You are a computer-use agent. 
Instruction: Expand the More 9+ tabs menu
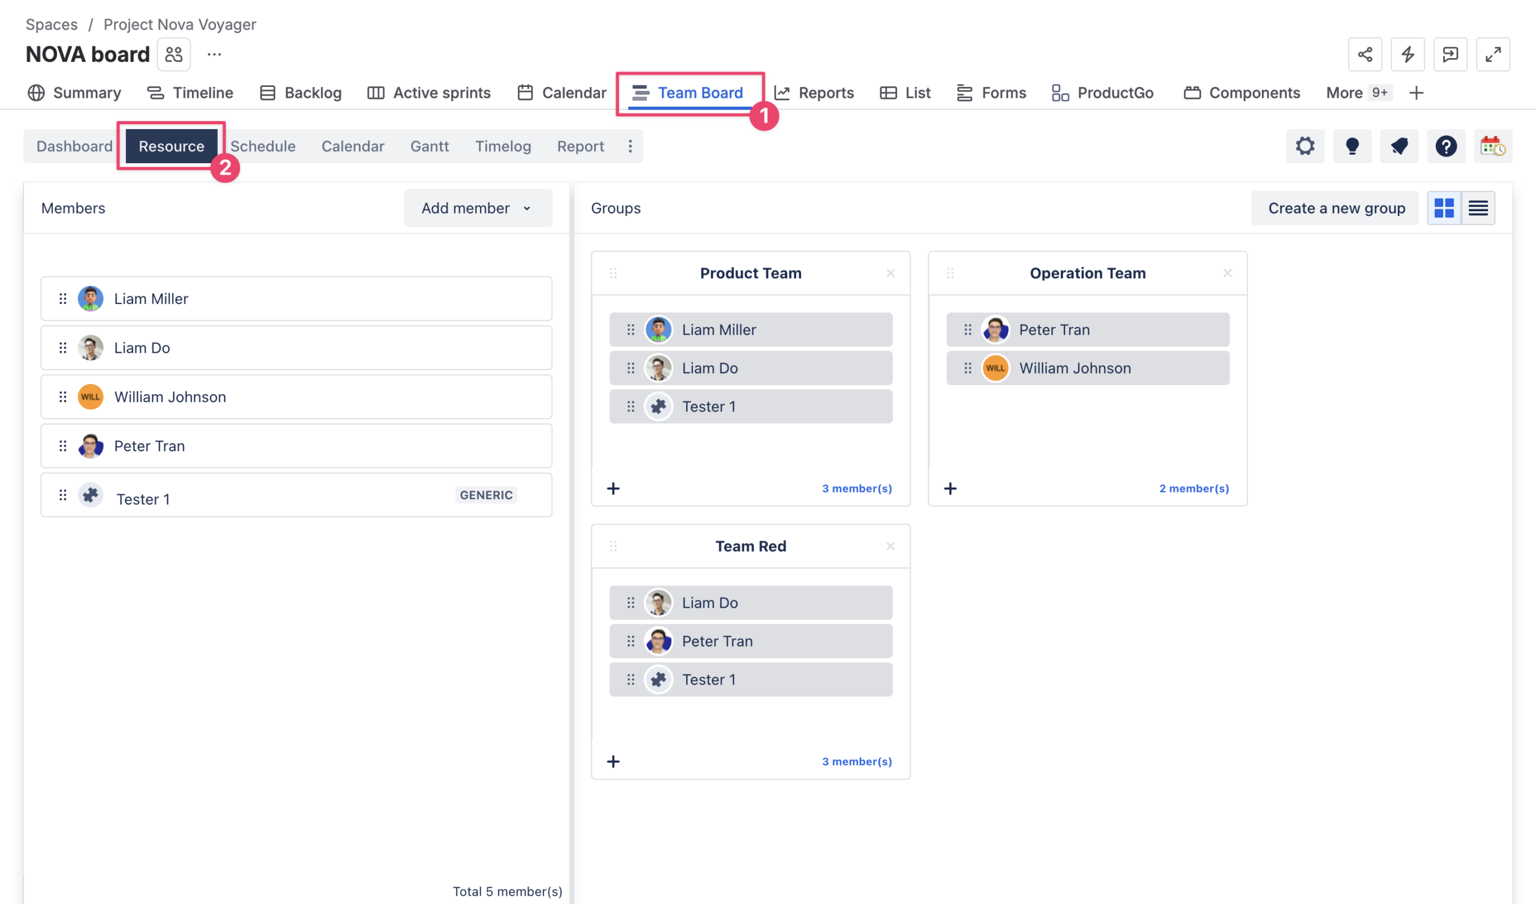click(1358, 92)
